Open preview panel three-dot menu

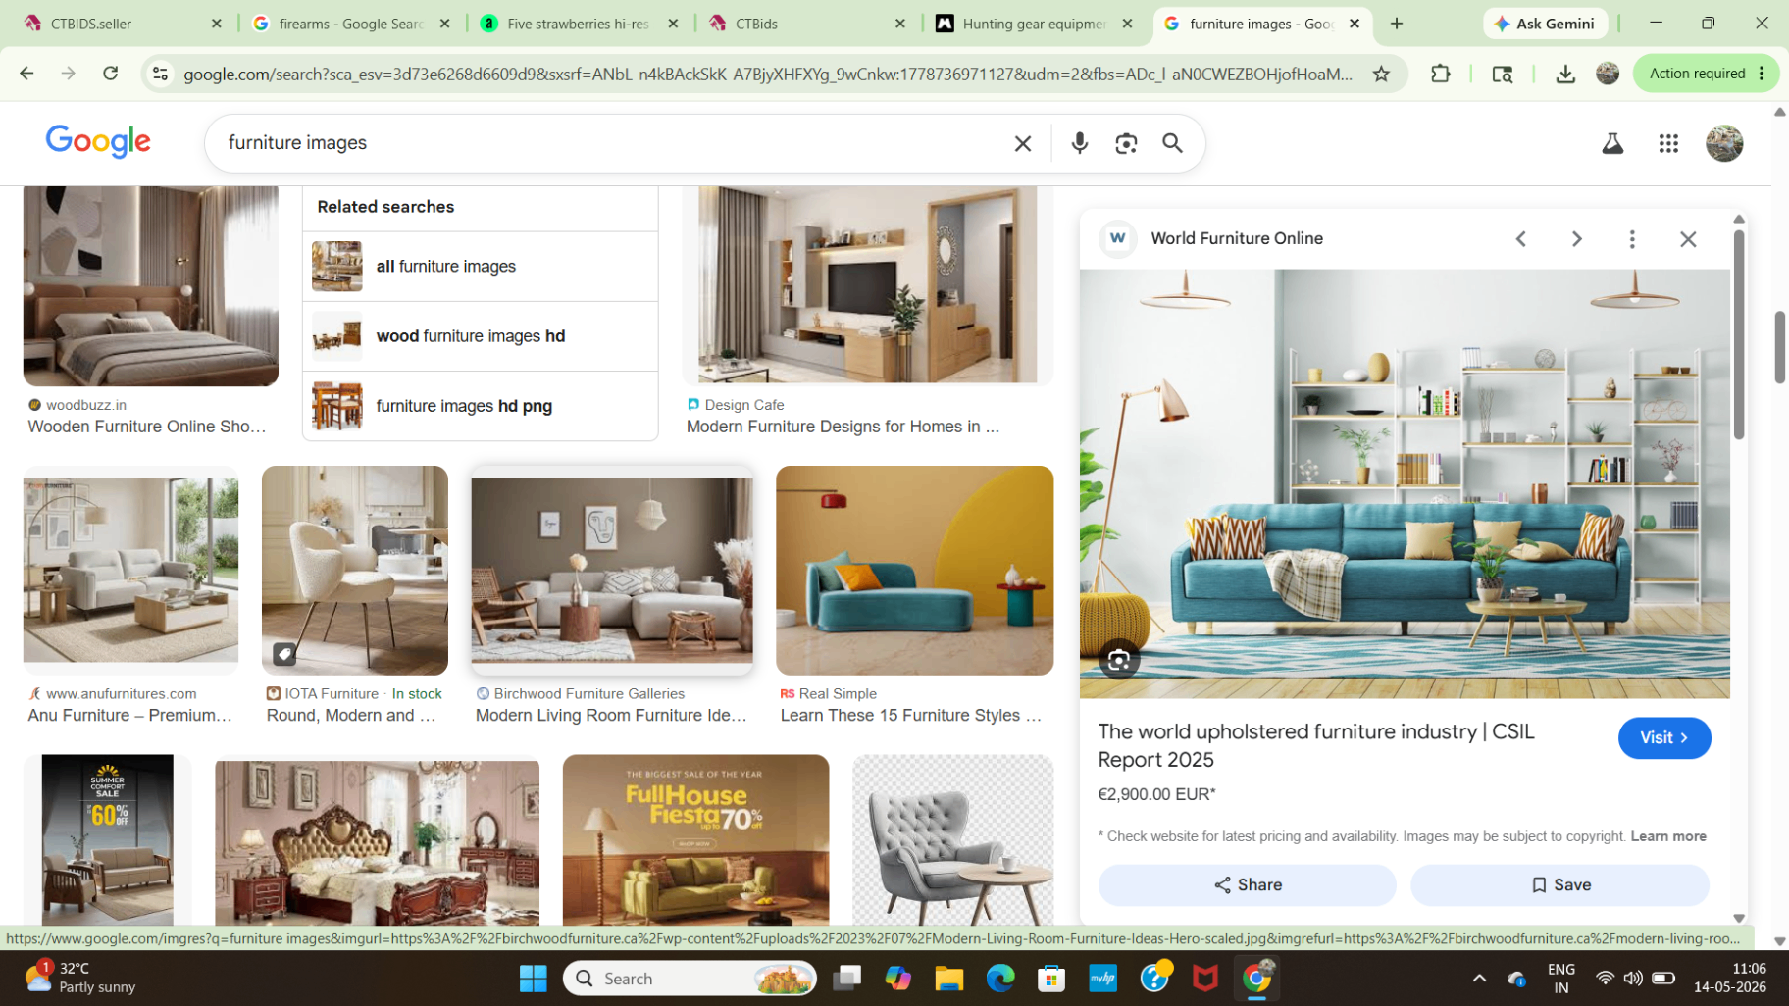point(1632,239)
